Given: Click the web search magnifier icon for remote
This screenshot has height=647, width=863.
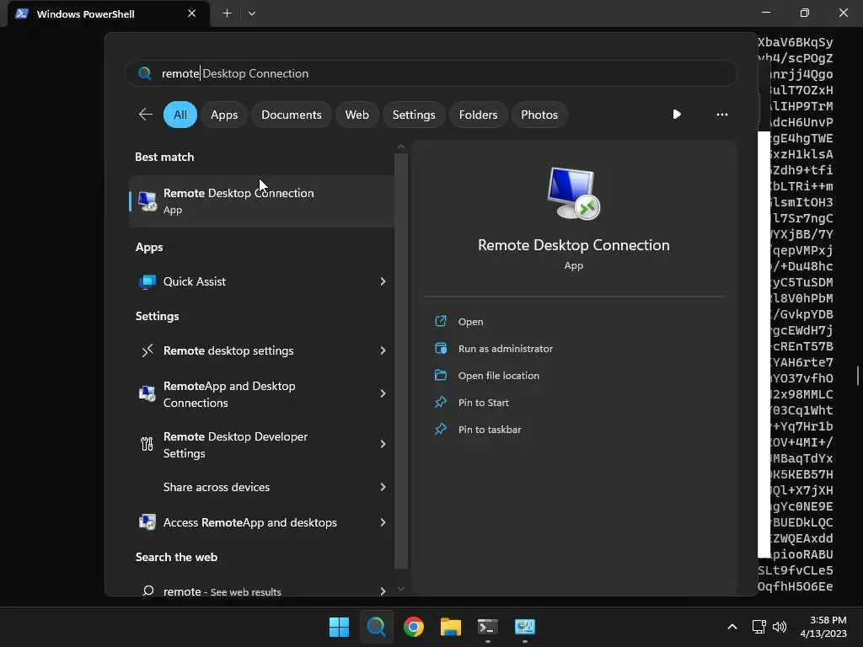Looking at the screenshot, I should tap(147, 591).
